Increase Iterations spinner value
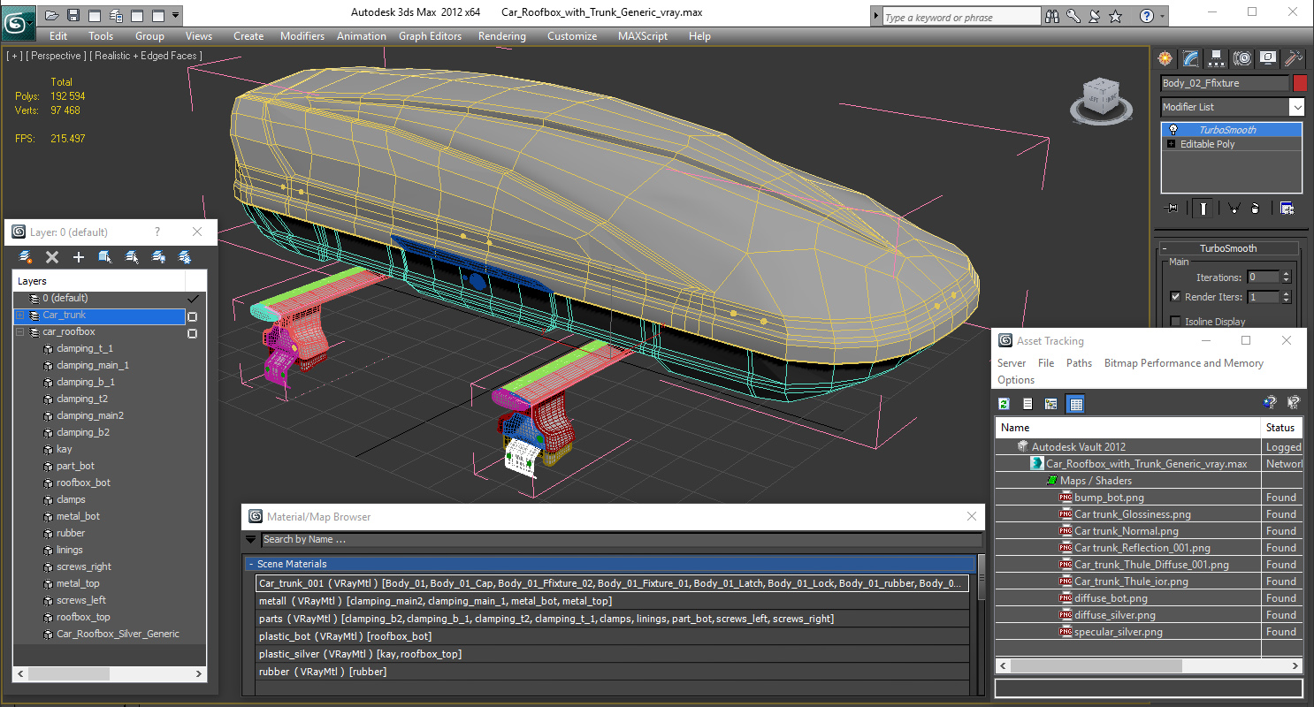This screenshot has width=1314, height=707. coord(1286,274)
